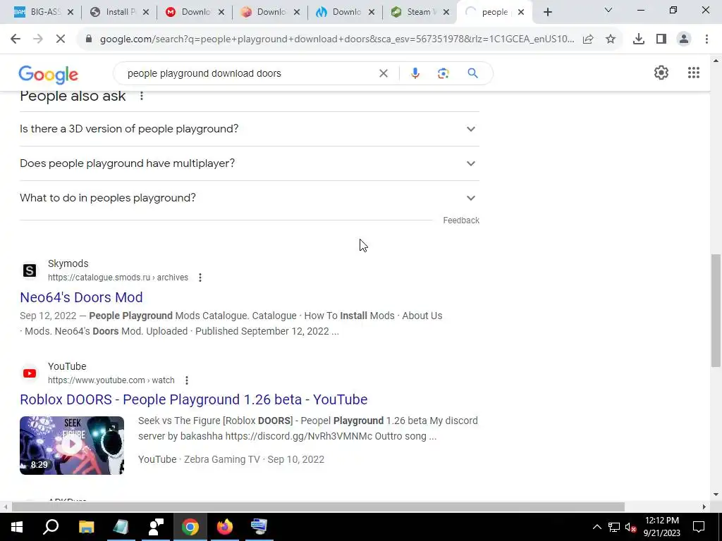Open catalogue.smods.ru archives URL
The height and width of the screenshot is (541, 722).
click(x=118, y=278)
